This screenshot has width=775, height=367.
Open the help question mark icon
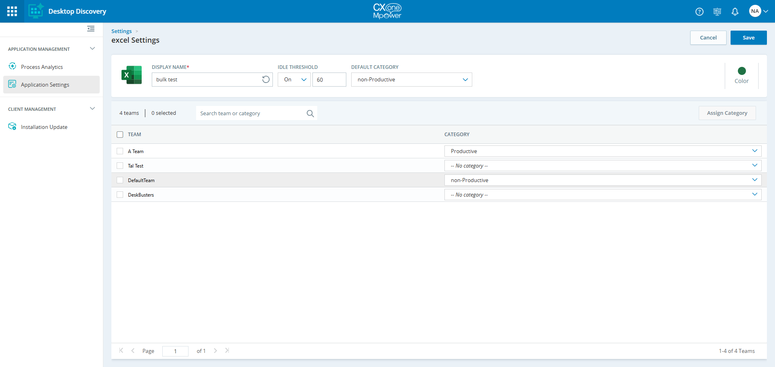[x=700, y=12]
